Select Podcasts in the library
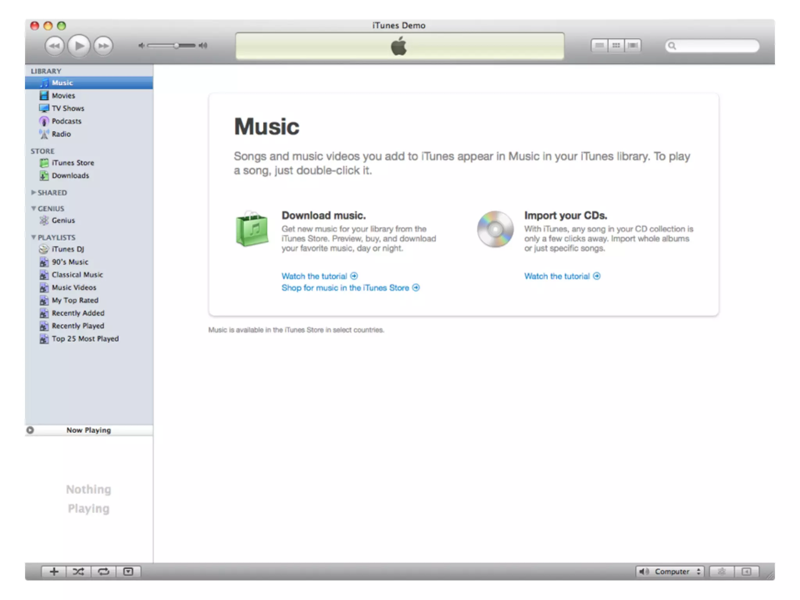Image resolution: width=800 pixels, height=600 pixels. [66, 121]
